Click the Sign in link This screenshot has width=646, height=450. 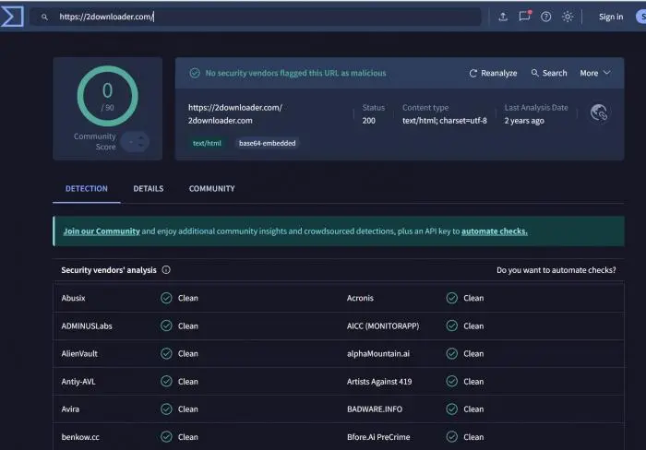pyautogui.click(x=611, y=17)
